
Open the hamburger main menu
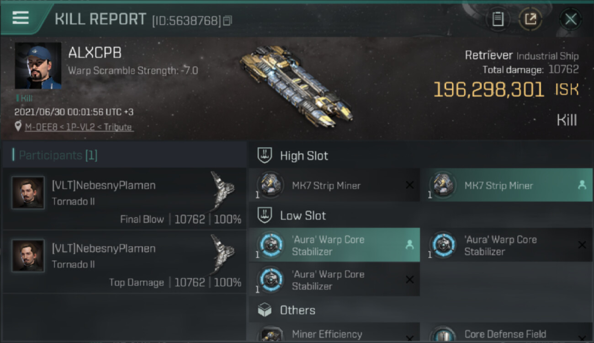point(21,18)
